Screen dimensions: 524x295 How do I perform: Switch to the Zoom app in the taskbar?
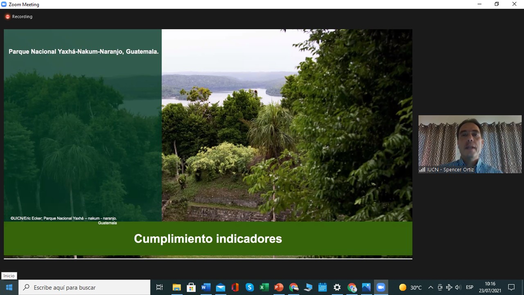click(381, 287)
